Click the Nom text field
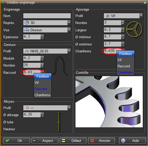 click(47, 16)
